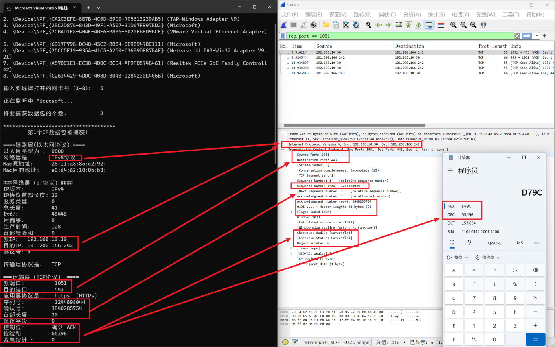The image size is (555, 347).
Task: Switch to full keypad in calculator
Action: click(x=452, y=243)
